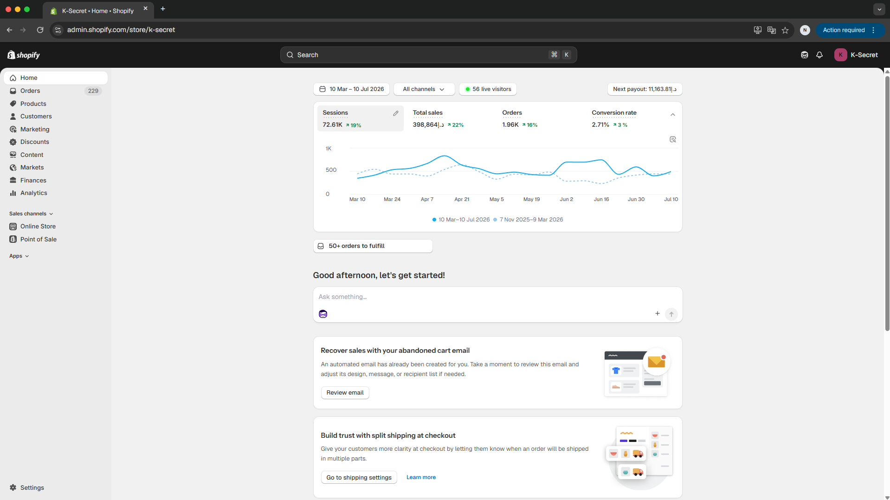This screenshot has width=890, height=500.
Task: Open Orders in sidebar
Action: click(x=56, y=91)
